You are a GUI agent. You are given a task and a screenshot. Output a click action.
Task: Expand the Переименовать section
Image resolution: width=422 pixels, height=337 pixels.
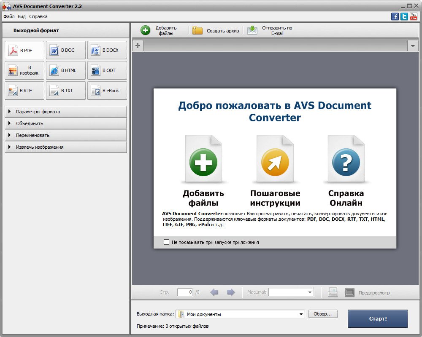tap(66, 135)
